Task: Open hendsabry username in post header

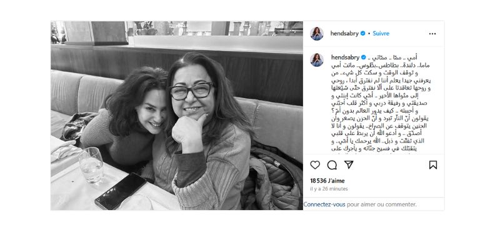Action: click(x=344, y=34)
